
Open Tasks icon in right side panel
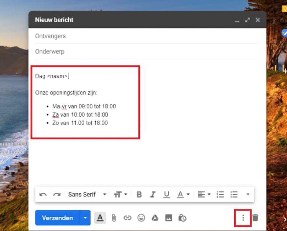tap(284, 33)
